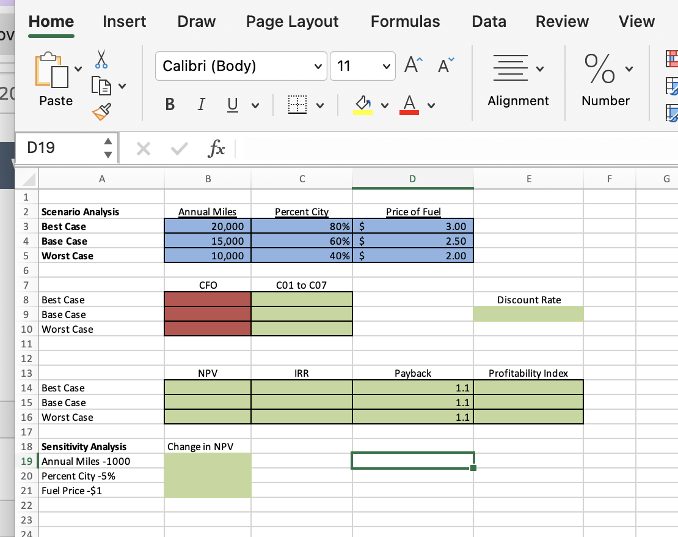
Task: Click the Cancel button beside the formula bar
Action: [144, 147]
